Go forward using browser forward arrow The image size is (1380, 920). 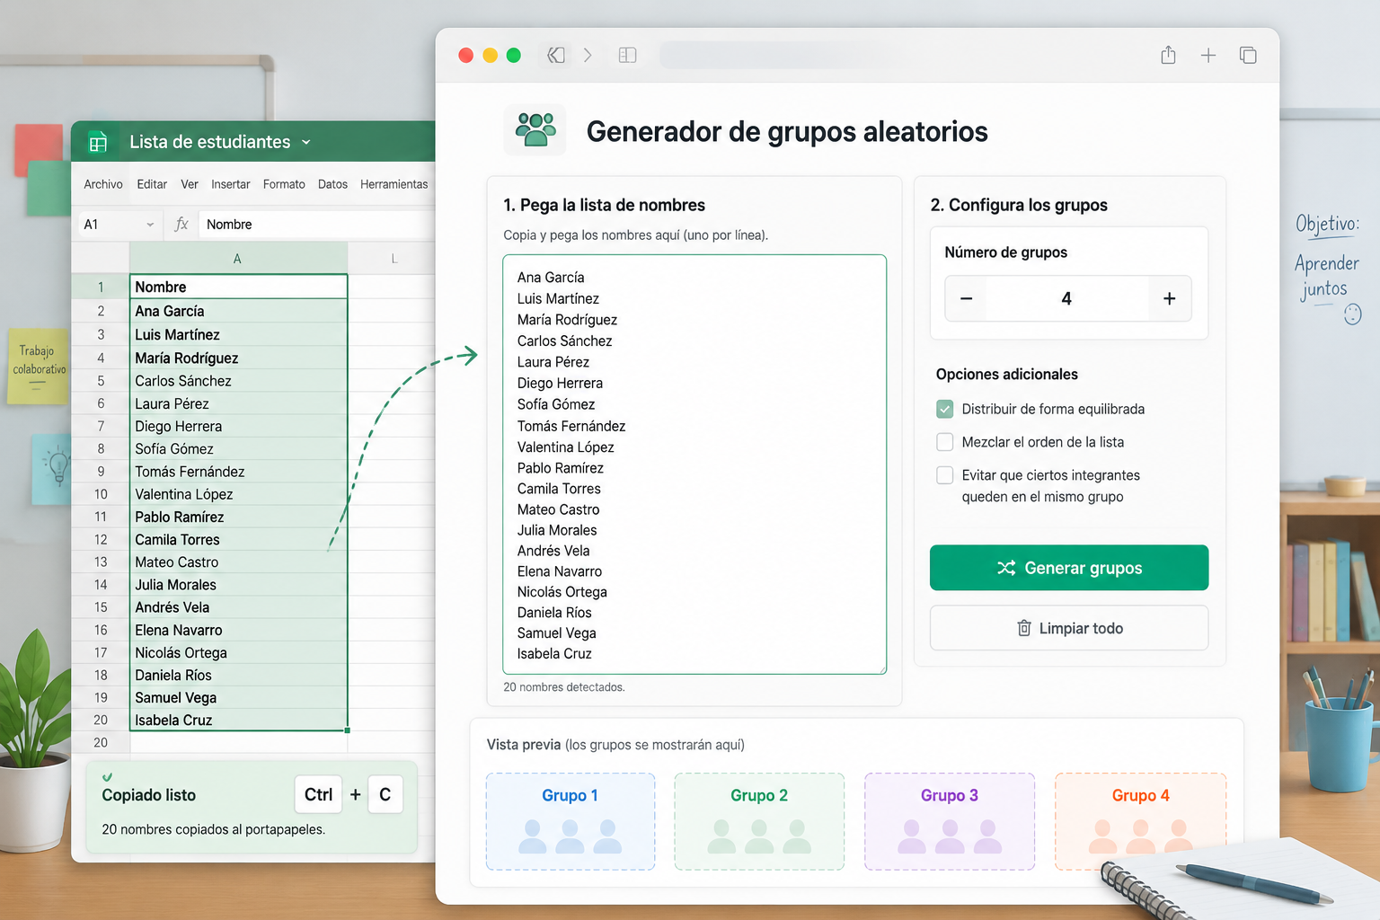(588, 55)
